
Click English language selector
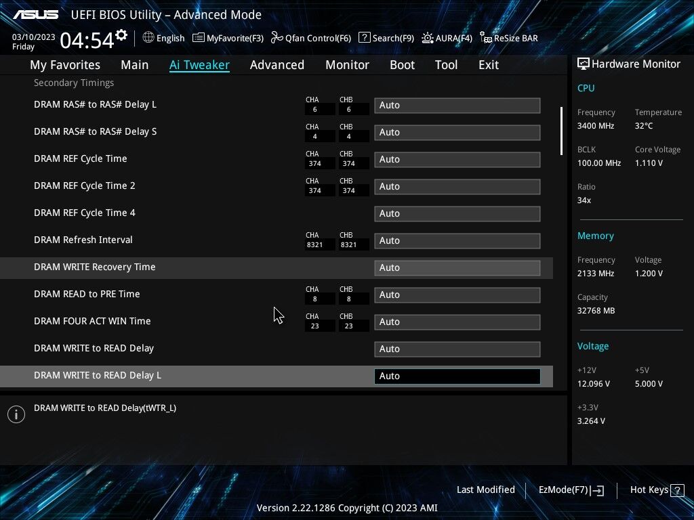[170, 38]
